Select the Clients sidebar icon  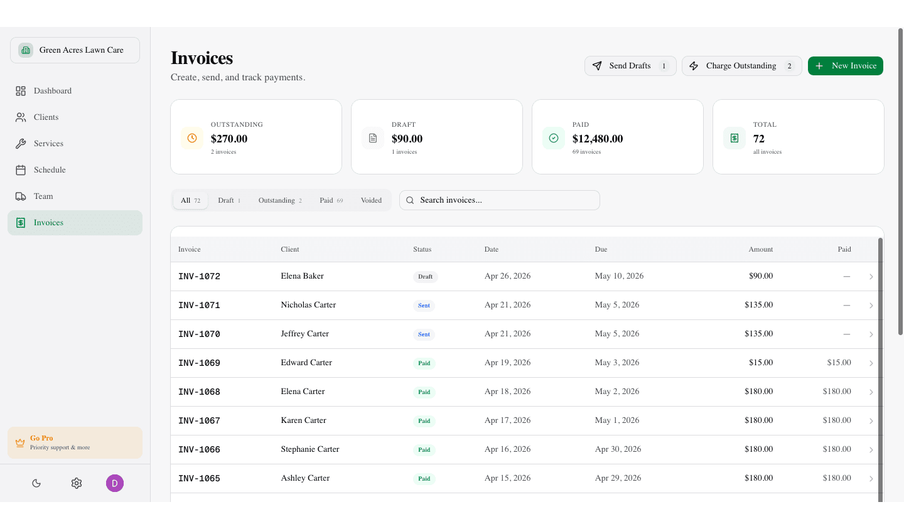point(20,117)
